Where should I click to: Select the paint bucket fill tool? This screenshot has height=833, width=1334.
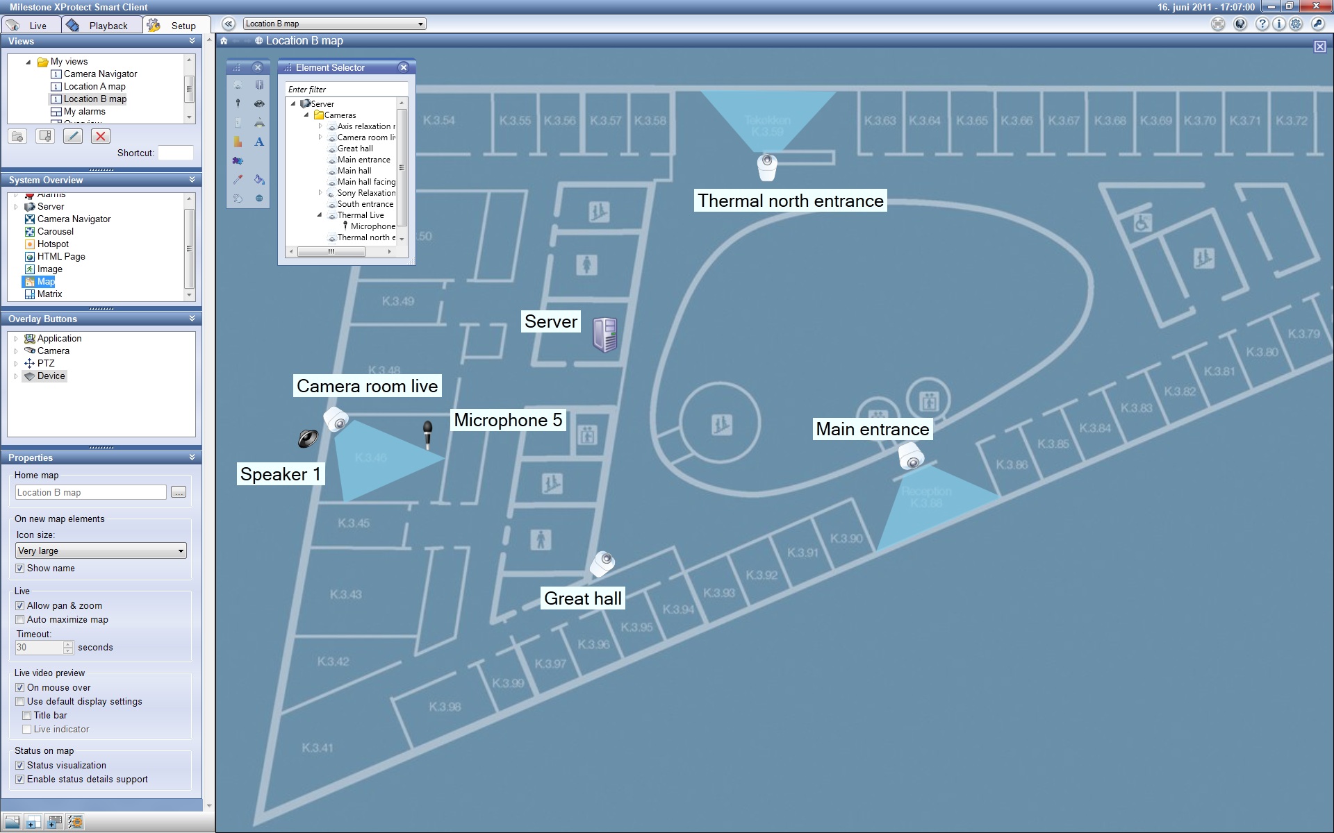point(259,179)
